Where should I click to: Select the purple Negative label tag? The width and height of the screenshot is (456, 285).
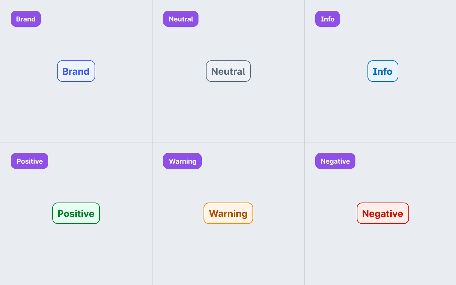[335, 161]
